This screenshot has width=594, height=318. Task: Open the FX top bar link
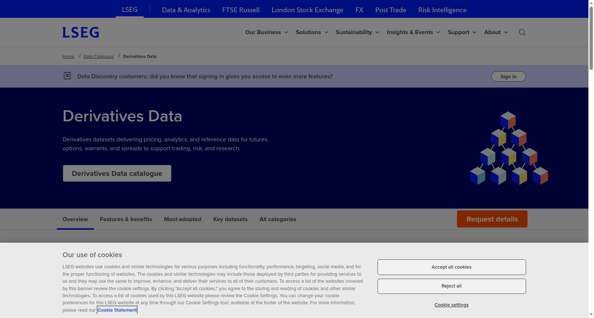[359, 10]
